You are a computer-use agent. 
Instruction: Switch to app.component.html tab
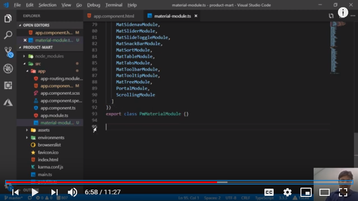tap(114, 16)
